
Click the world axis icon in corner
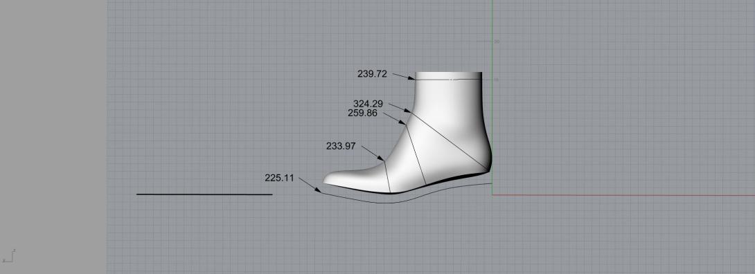point(9,256)
